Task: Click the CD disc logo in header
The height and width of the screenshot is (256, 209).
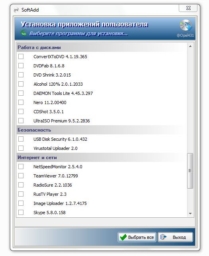Action: click(x=186, y=25)
